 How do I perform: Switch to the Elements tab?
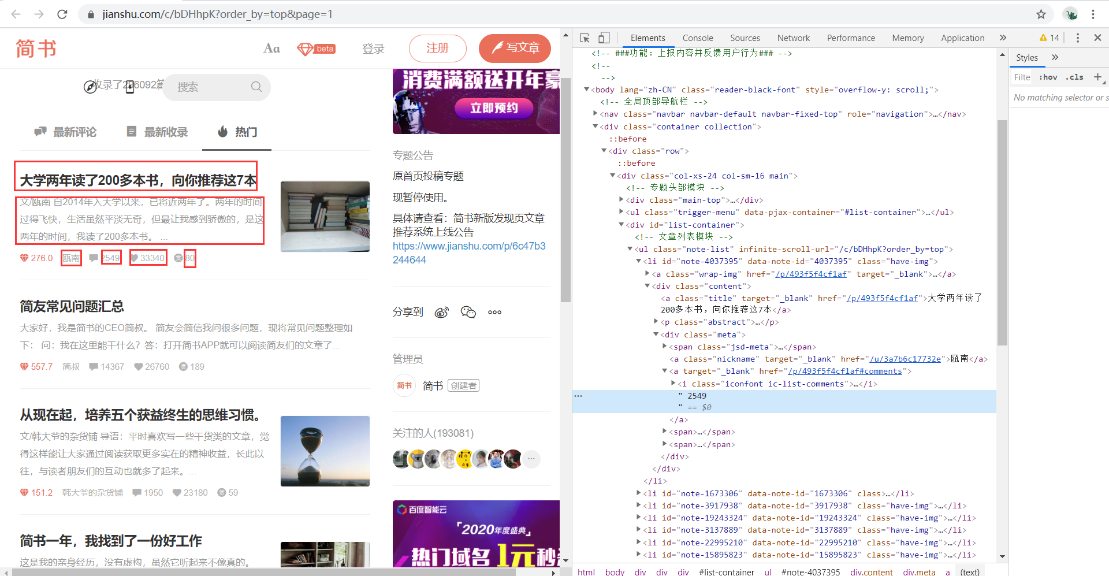[647, 38]
